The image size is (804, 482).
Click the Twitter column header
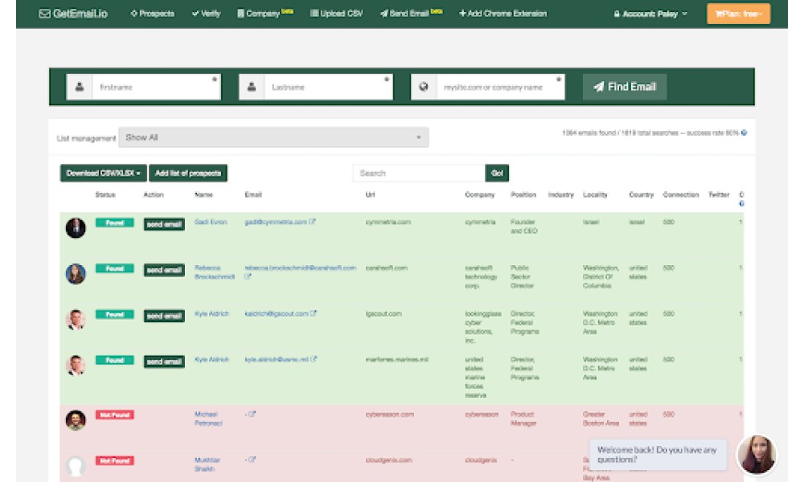tap(719, 194)
